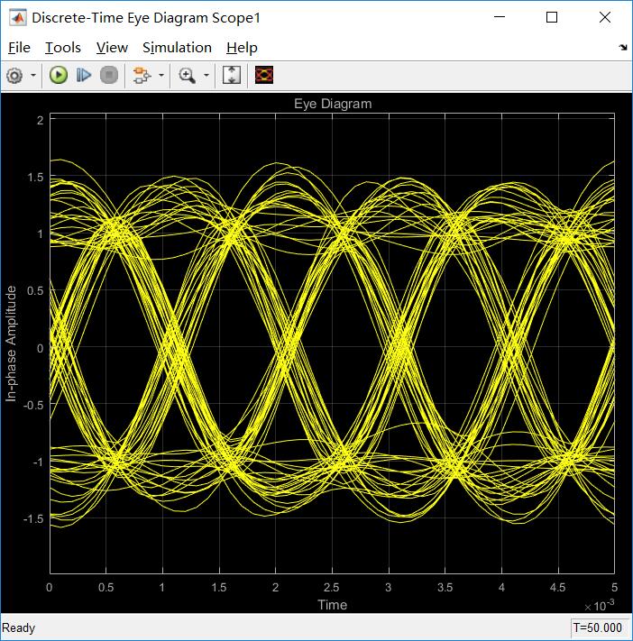
Task: Open the View menu
Action: (x=112, y=48)
